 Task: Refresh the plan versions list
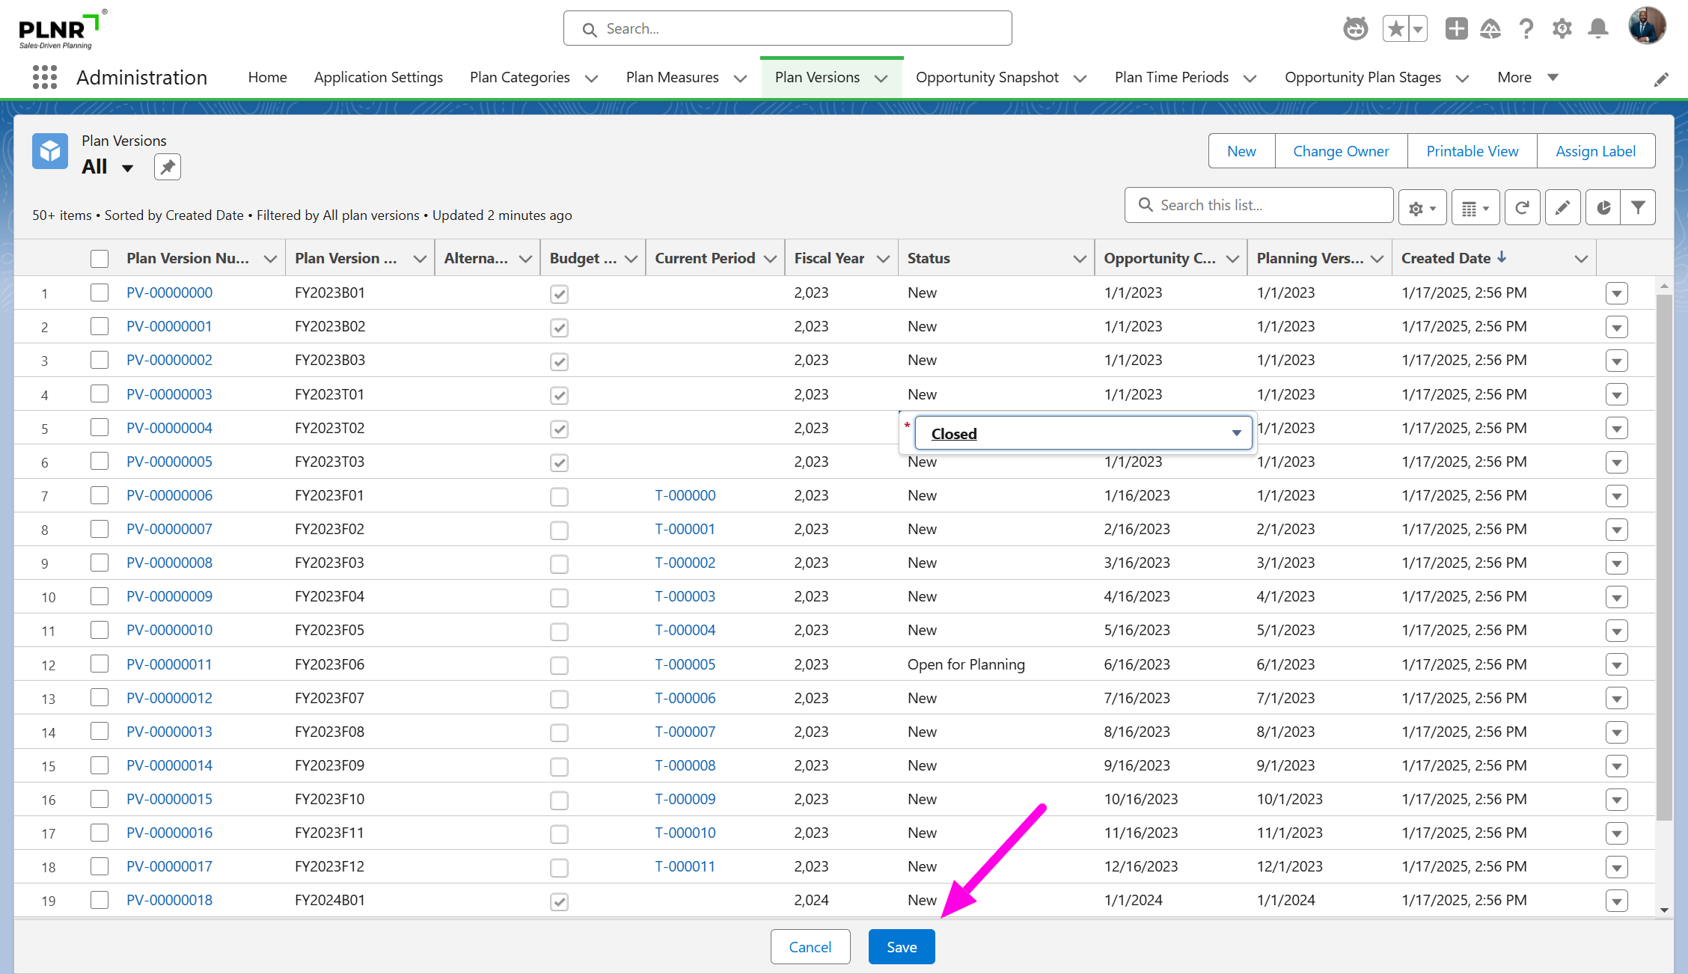(1522, 208)
